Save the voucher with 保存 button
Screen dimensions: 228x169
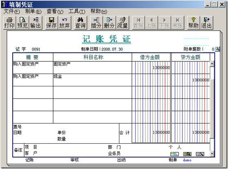[51, 23]
